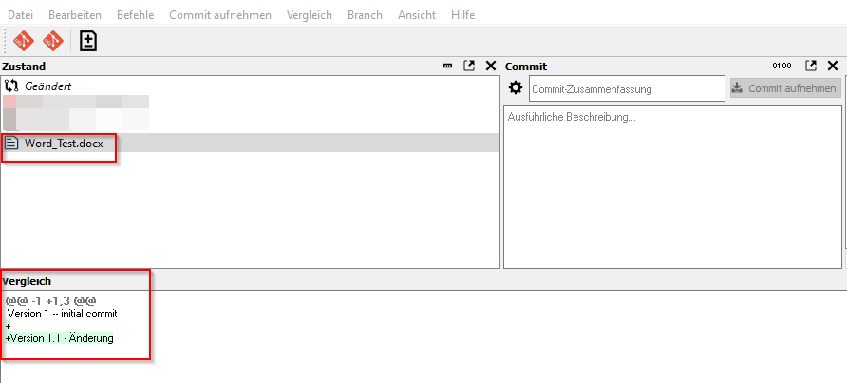Close the Zustand panel
This screenshot has height=383, width=847.
(491, 66)
